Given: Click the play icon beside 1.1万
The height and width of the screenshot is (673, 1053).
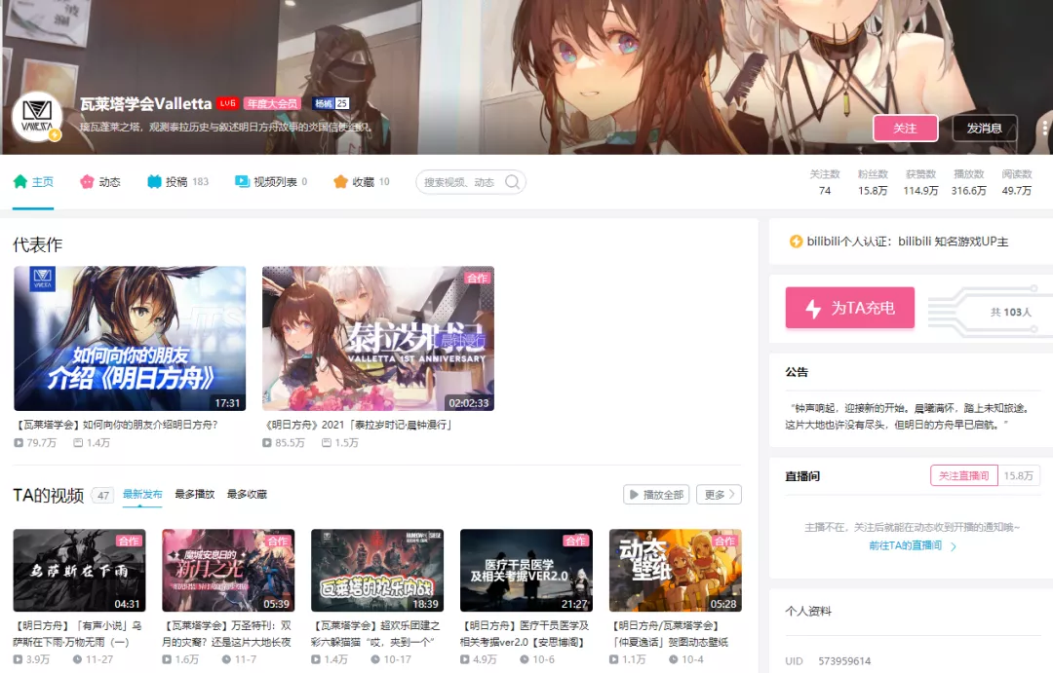Looking at the screenshot, I should tap(614, 659).
